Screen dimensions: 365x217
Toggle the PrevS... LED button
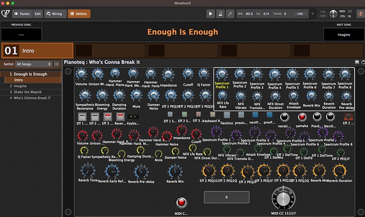pyautogui.click(x=317, y=117)
